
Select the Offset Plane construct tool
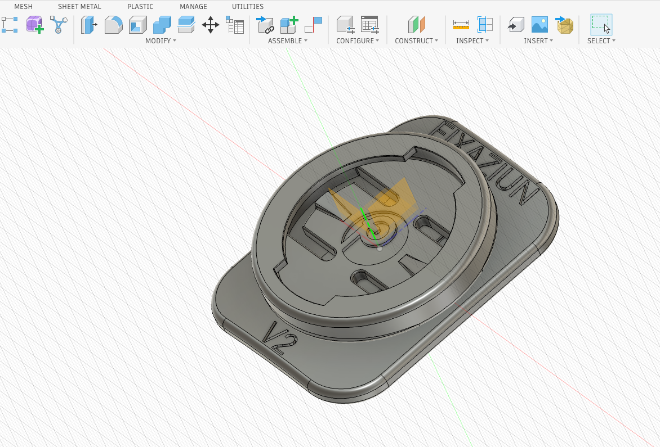coord(417,25)
